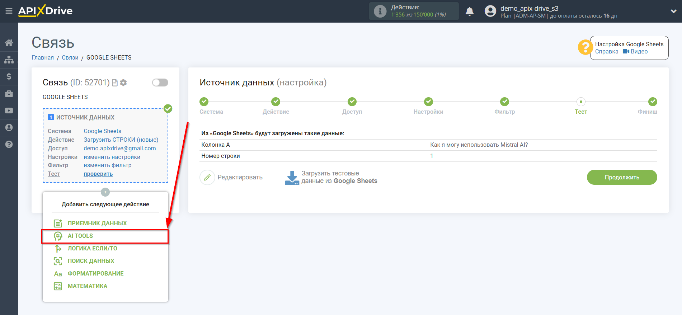Click the Google Sheets system link

point(103,131)
